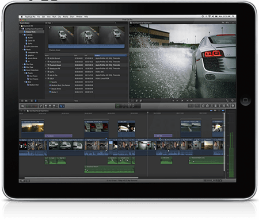Open the File menu
259x220 pixels.
pos(39,17)
